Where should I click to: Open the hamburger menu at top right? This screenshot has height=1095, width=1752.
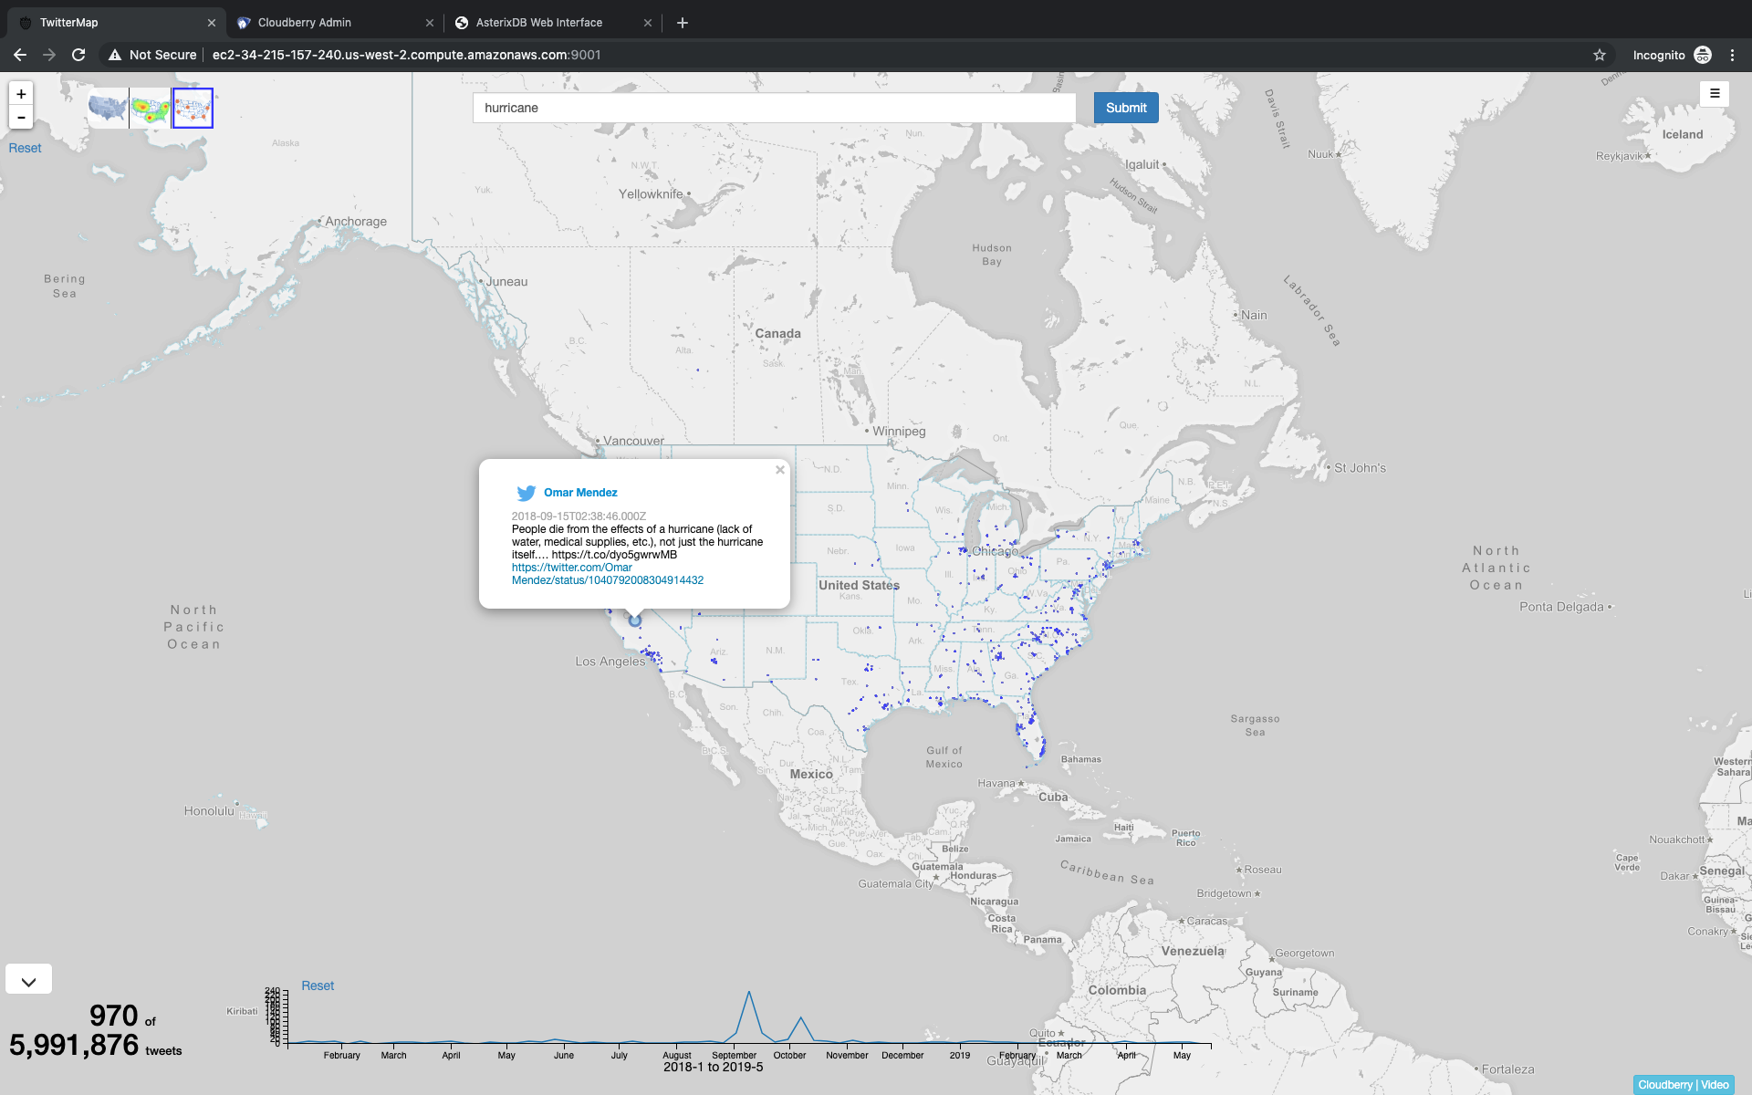1714,93
